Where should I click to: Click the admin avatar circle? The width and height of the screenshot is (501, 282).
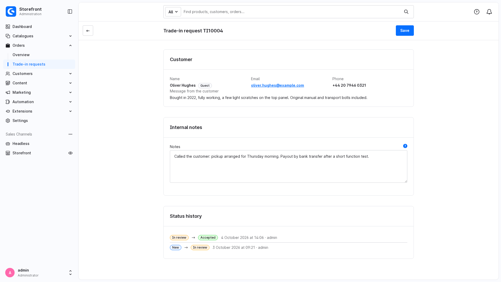click(10, 273)
